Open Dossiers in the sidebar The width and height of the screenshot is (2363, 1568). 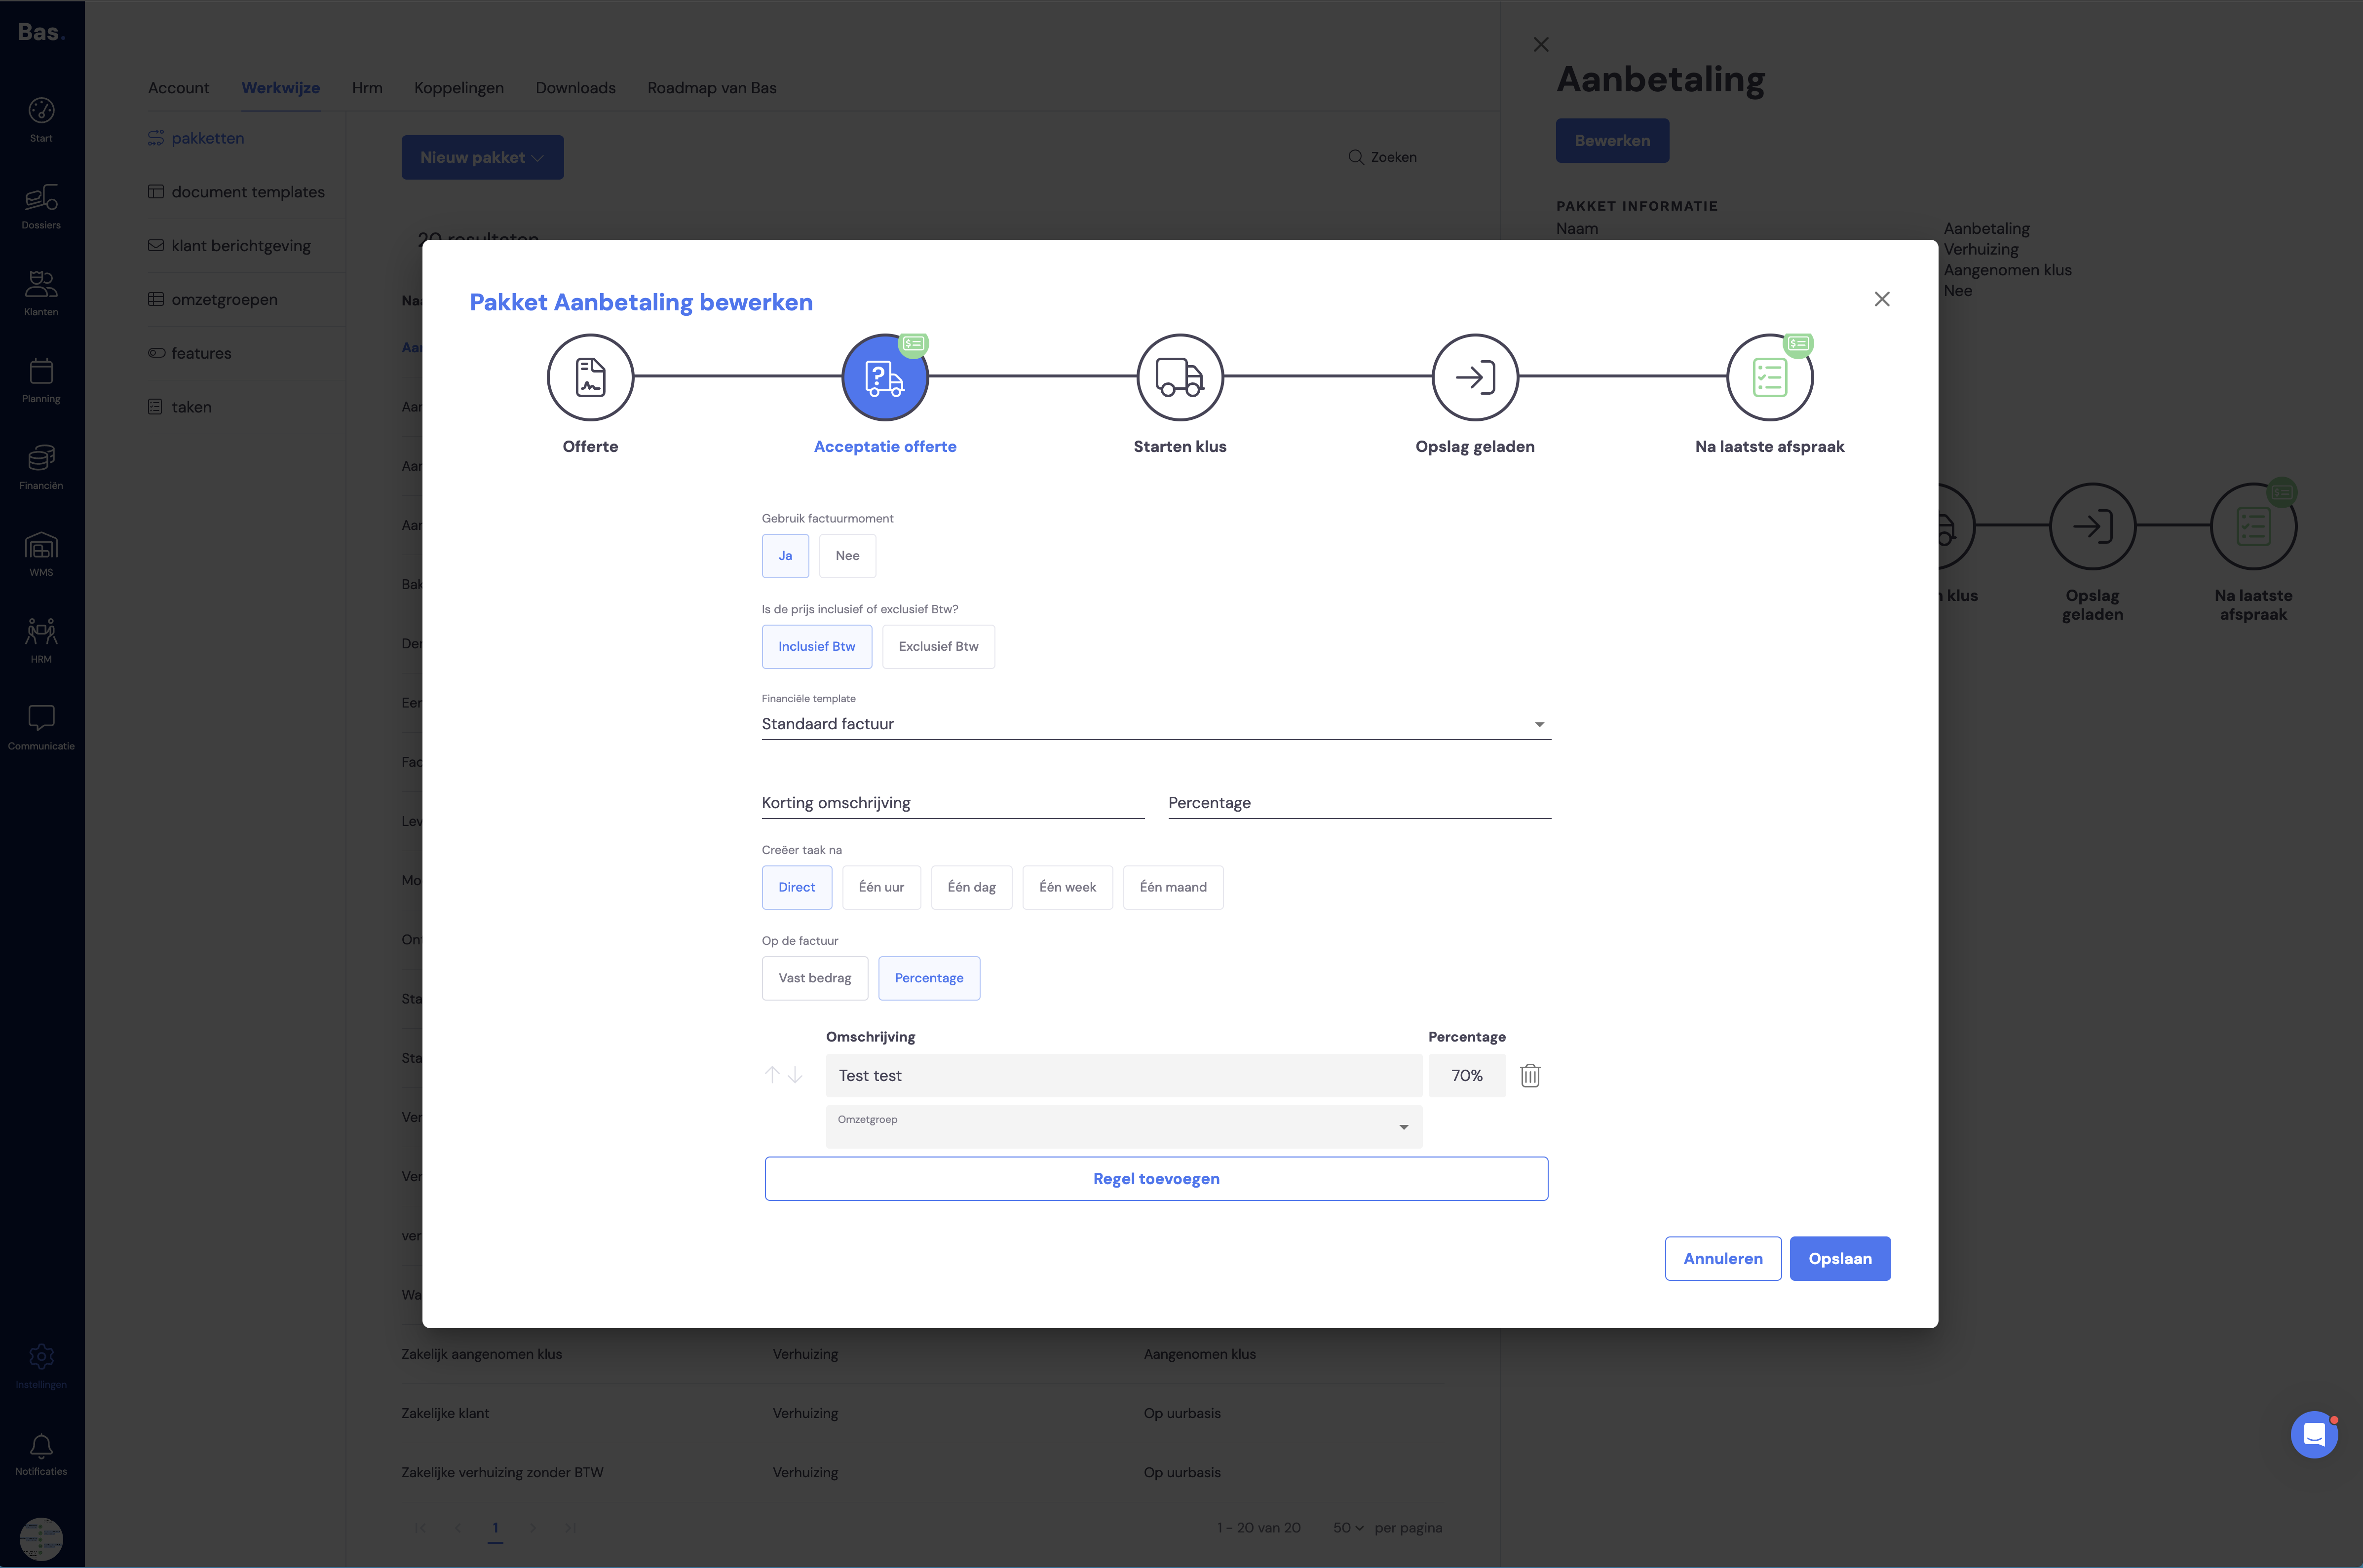(41, 207)
